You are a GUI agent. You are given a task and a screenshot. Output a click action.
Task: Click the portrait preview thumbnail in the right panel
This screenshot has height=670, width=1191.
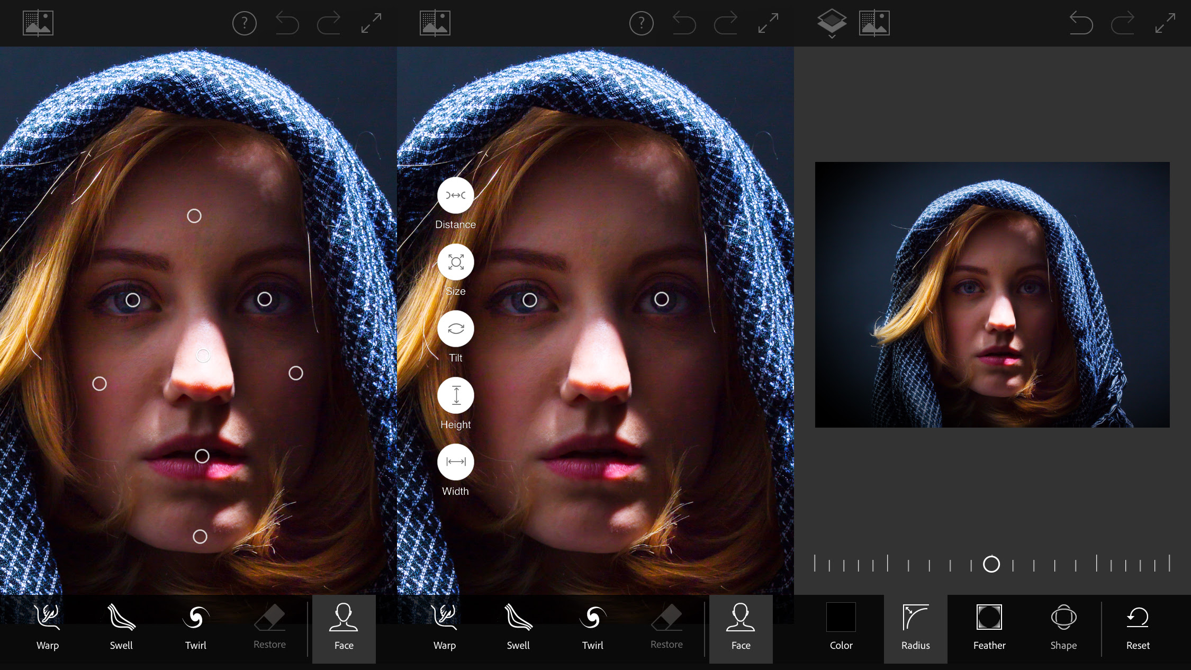992,295
